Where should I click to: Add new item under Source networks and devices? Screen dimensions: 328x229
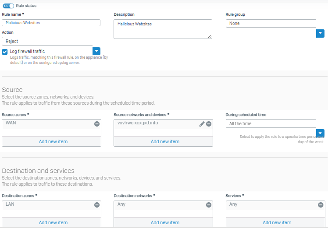[x=165, y=141]
